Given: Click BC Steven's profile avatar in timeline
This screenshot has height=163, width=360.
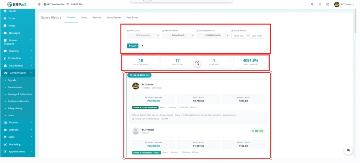Looking at the screenshot, I should coord(136,86).
